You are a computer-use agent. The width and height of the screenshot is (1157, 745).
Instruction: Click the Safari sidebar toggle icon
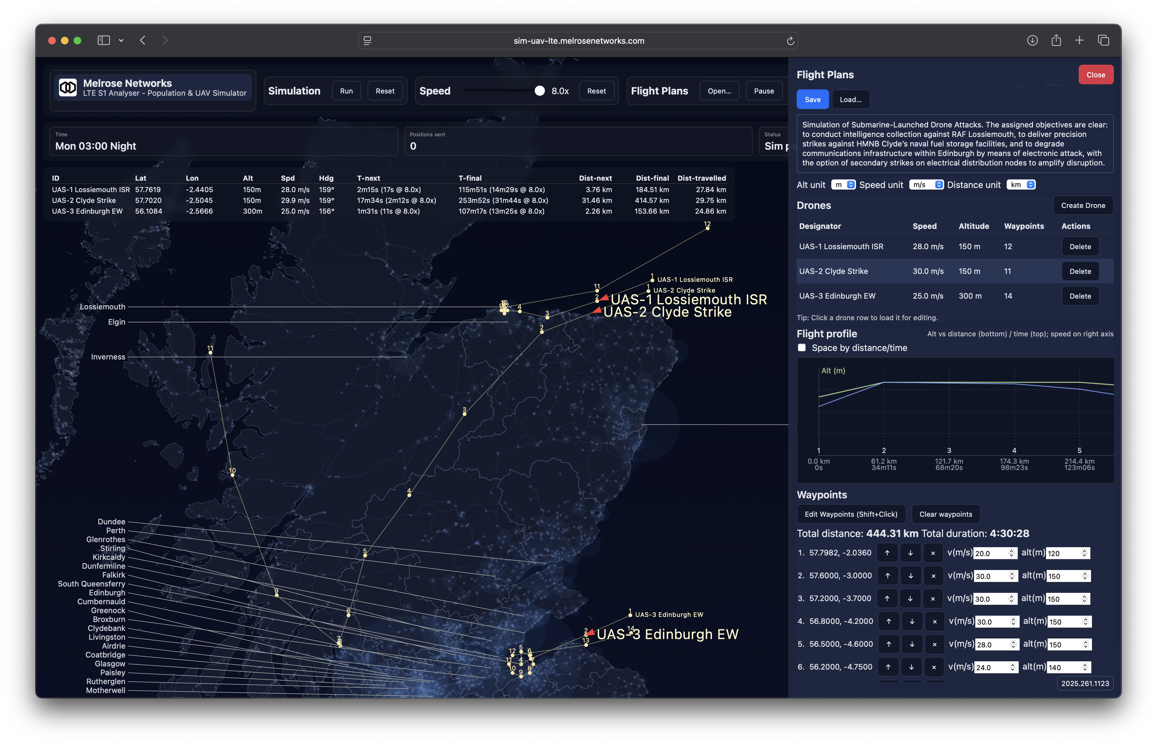(x=104, y=41)
